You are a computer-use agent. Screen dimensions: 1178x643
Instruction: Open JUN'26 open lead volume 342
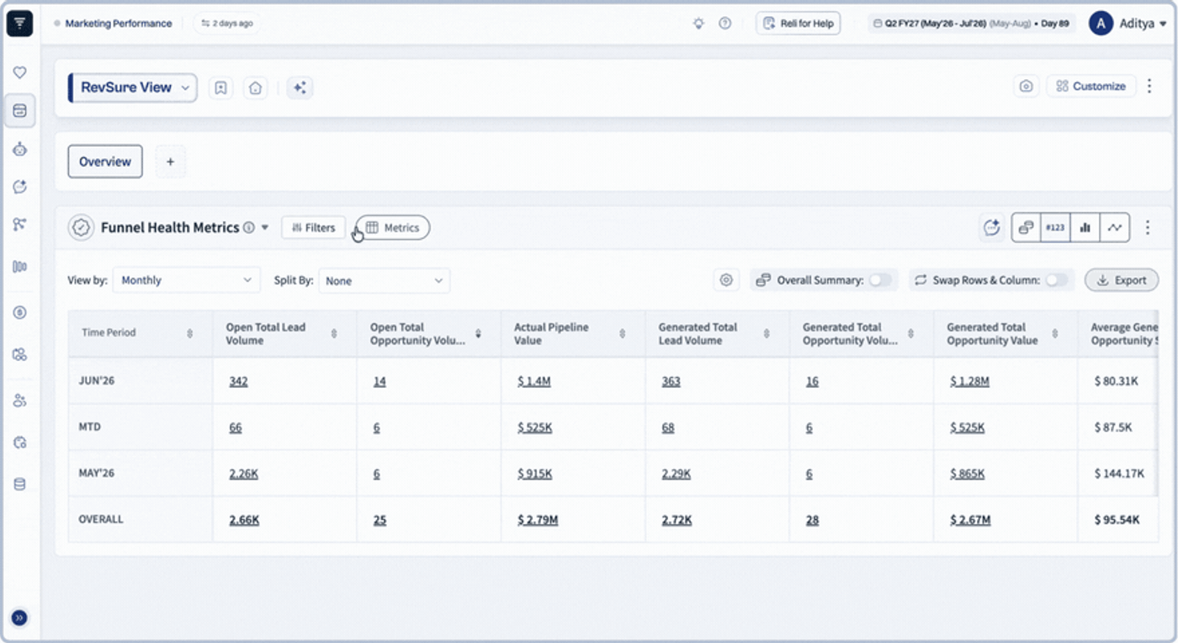tap(238, 381)
